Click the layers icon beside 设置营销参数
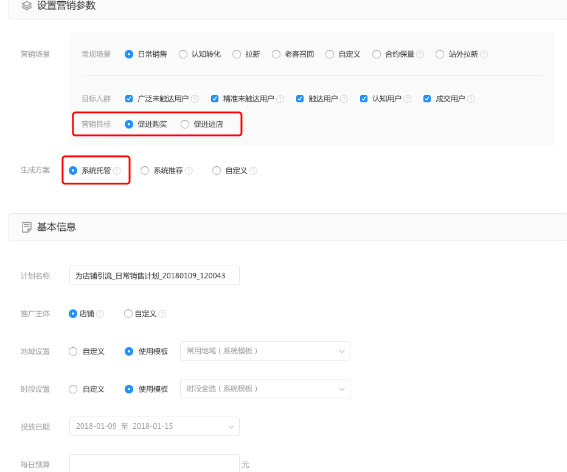 [x=27, y=5]
